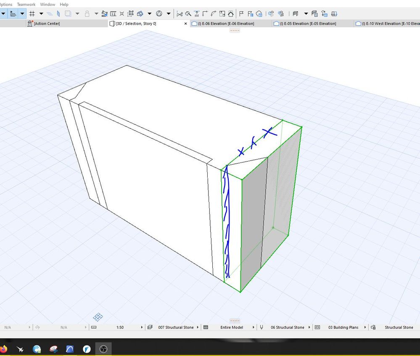Click the Layer icon in the status bar
The height and width of the screenshot is (356, 420).
(150, 327)
